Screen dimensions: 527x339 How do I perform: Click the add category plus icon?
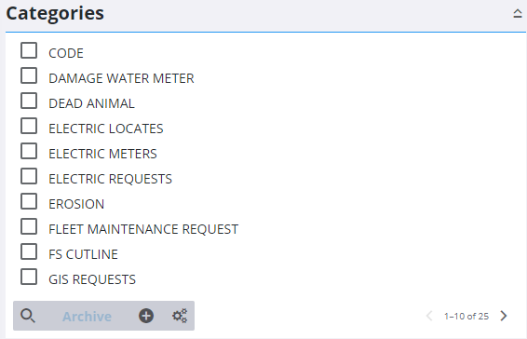pos(146,316)
